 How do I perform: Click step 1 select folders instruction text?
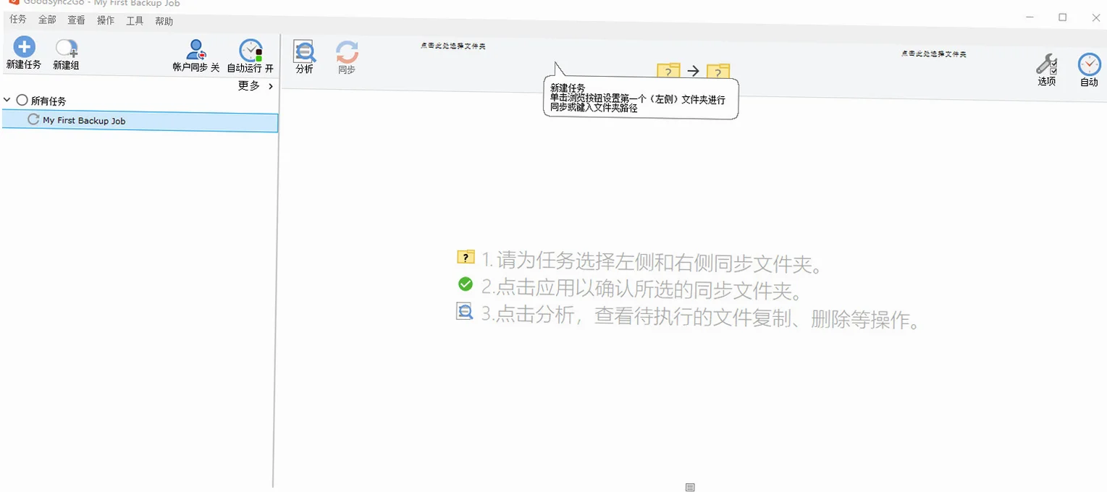pos(652,263)
